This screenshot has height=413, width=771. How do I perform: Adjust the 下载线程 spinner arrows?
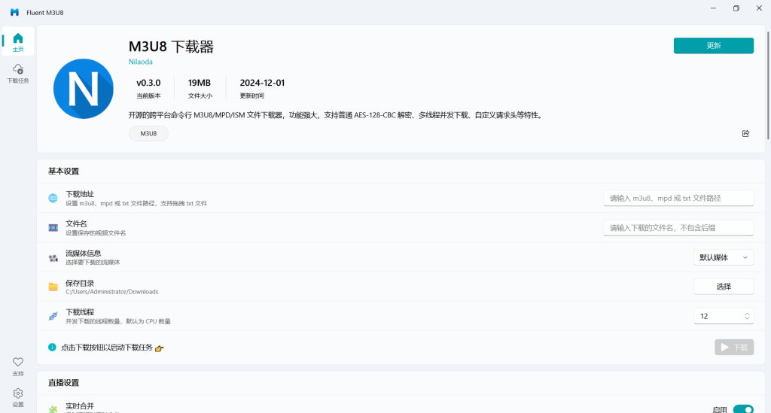746,316
